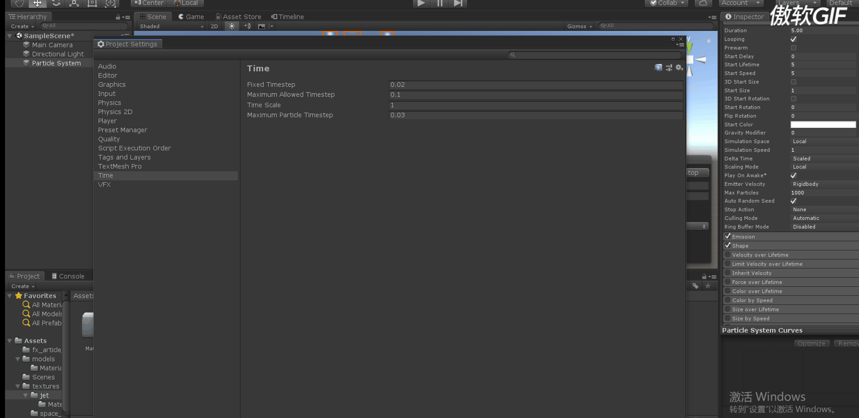Open Time settings preset selector

pyautogui.click(x=669, y=68)
